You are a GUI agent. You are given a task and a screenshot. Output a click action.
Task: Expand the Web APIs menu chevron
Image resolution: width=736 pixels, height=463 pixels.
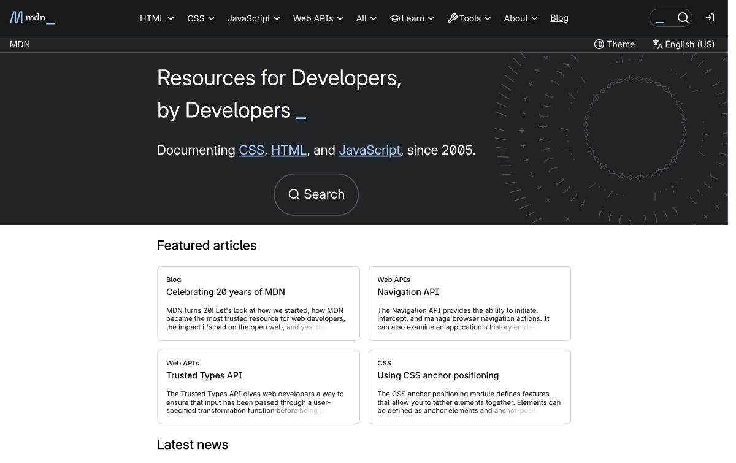pyautogui.click(x=340, y=18)
